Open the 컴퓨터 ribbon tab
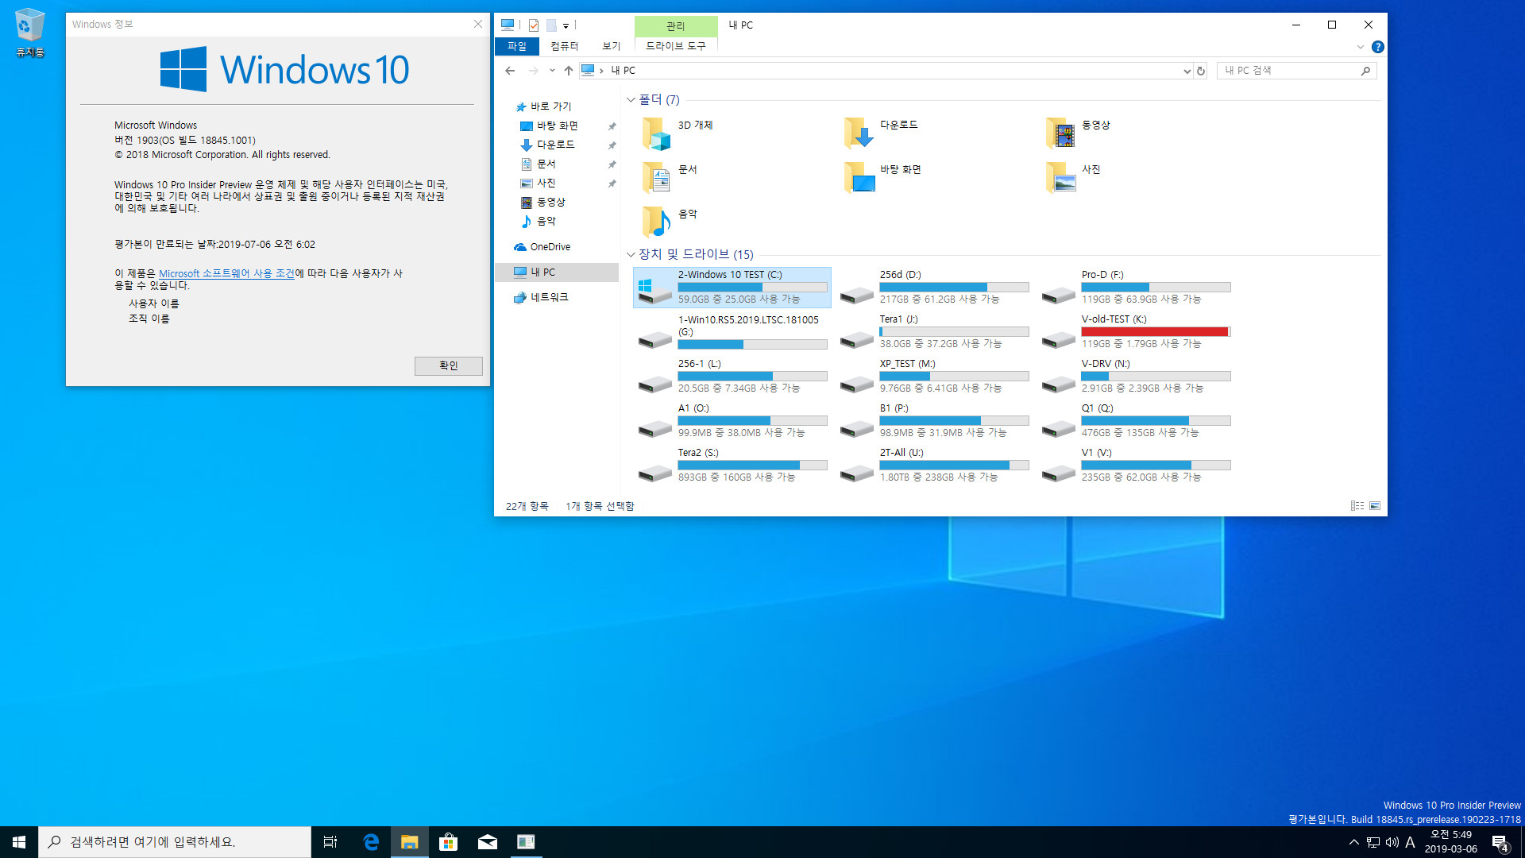This screenshot has height=858, width=1525. (x=565, y=46)
